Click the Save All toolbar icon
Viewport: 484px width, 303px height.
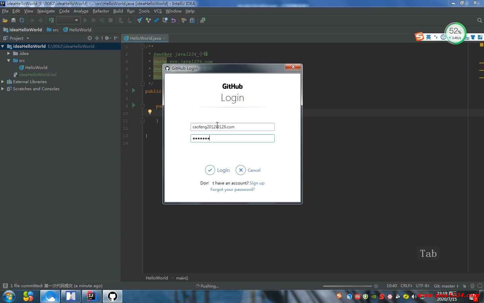pyautogui.click(x=13, y=20)
